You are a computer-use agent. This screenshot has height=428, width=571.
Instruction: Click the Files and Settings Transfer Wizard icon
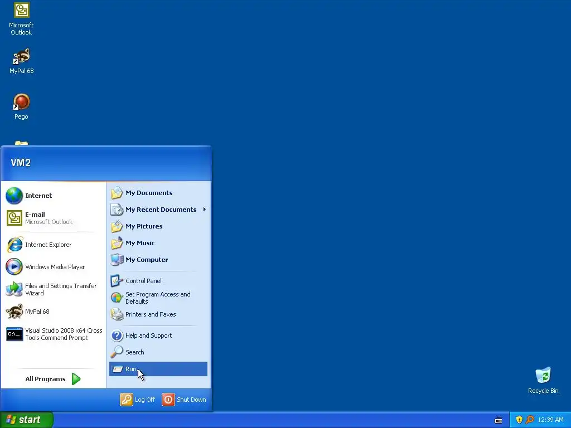(x=14, y=289)
